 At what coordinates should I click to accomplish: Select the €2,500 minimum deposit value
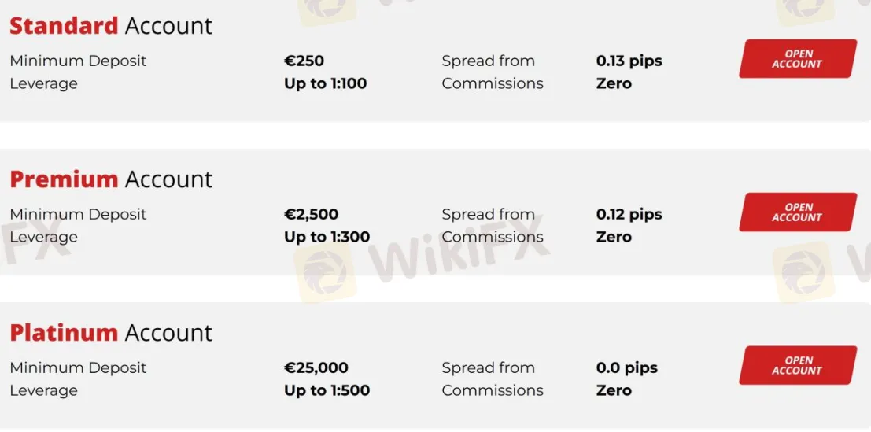(311, 214)
